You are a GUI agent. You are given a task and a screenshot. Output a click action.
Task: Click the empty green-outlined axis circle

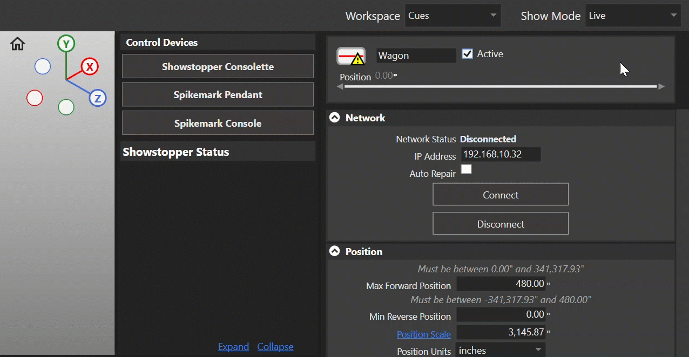(x=66, y=107)
